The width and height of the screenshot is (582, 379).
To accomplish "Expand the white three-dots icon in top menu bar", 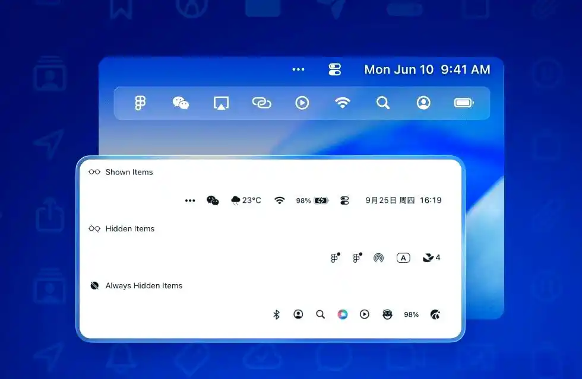I will click(298, 69).
